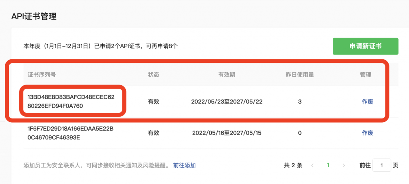
Task: Click the 状态 column header
Action: point(153,75)
